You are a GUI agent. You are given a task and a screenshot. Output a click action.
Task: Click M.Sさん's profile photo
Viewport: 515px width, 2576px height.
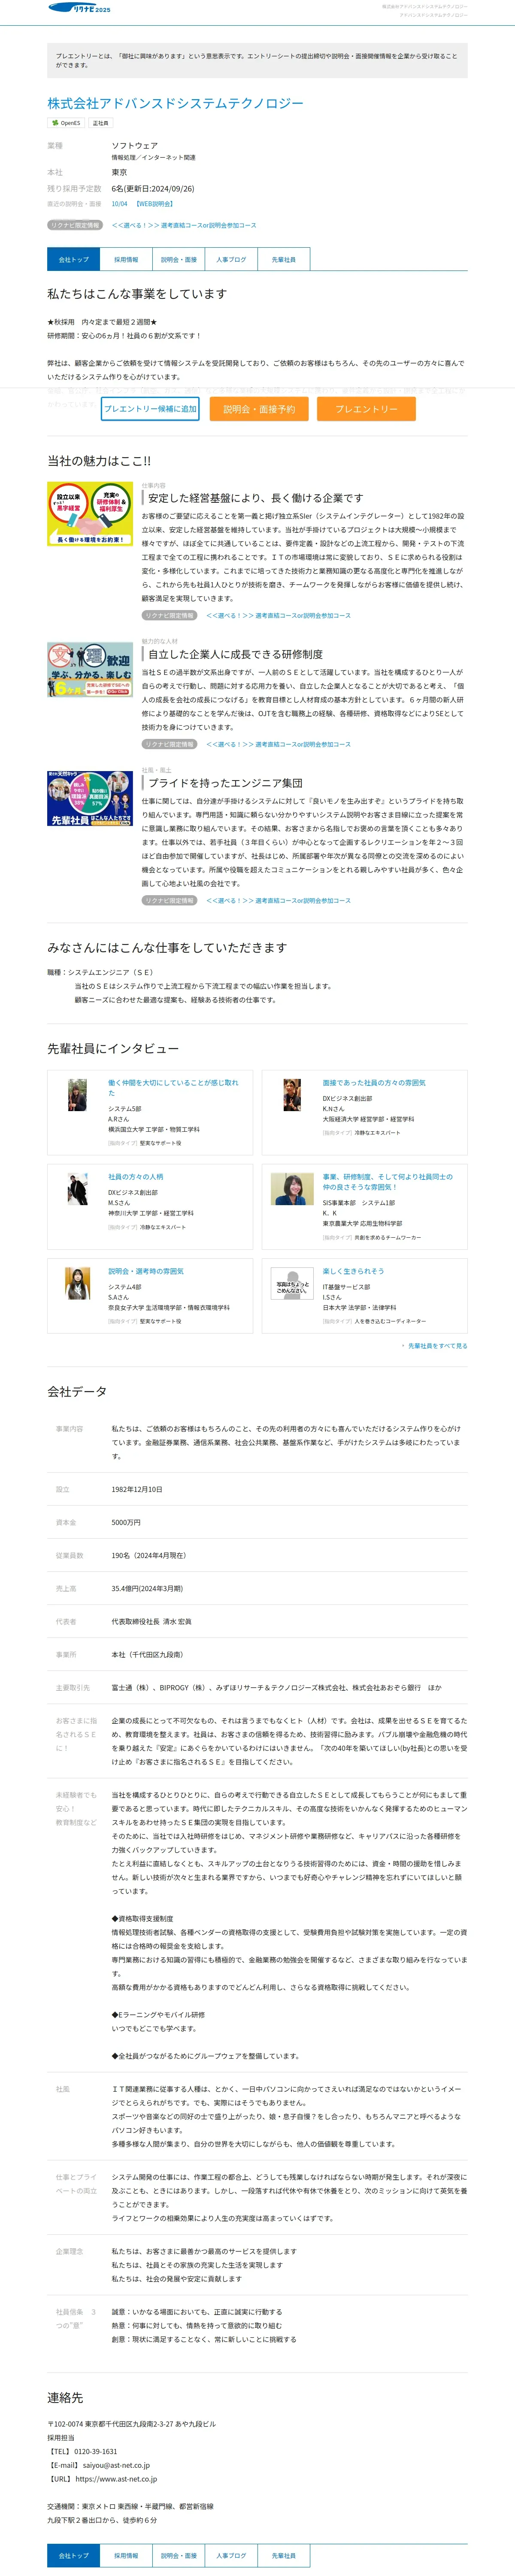[x=77, y=1189]
